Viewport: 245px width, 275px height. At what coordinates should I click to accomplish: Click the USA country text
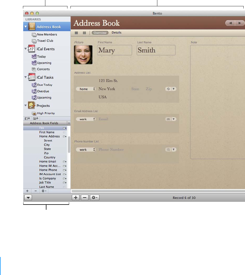point(103,97)
